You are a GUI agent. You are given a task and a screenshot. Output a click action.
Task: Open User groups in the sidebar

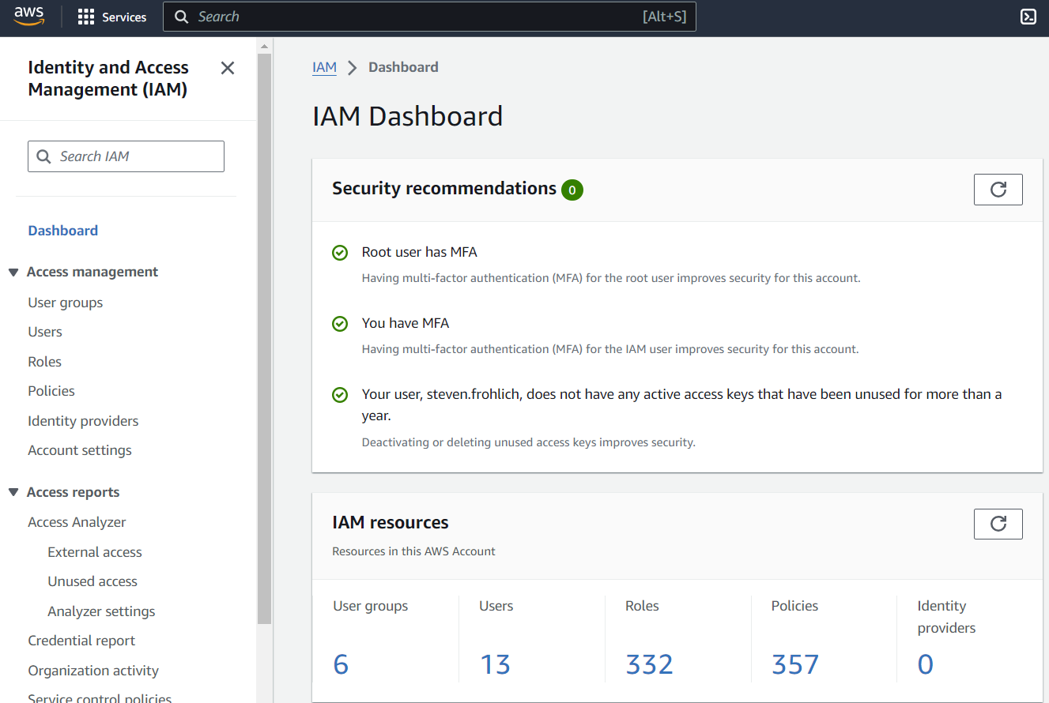pos(66,303)
